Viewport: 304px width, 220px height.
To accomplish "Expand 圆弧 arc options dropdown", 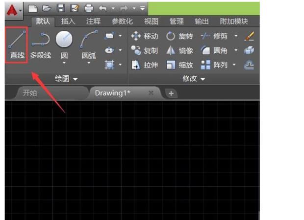I will pyautogui.click(x=89, y=63).
